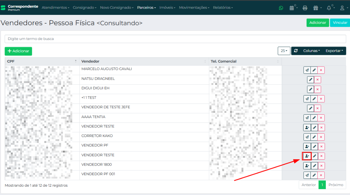Expand the Exportar dropdown

tap(334, 51)
